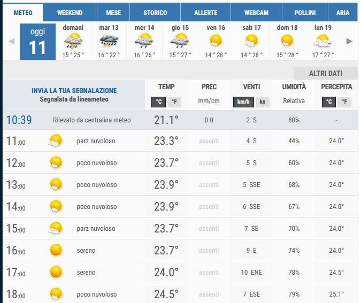Set wind speed unit to kn

pos(263,102)
